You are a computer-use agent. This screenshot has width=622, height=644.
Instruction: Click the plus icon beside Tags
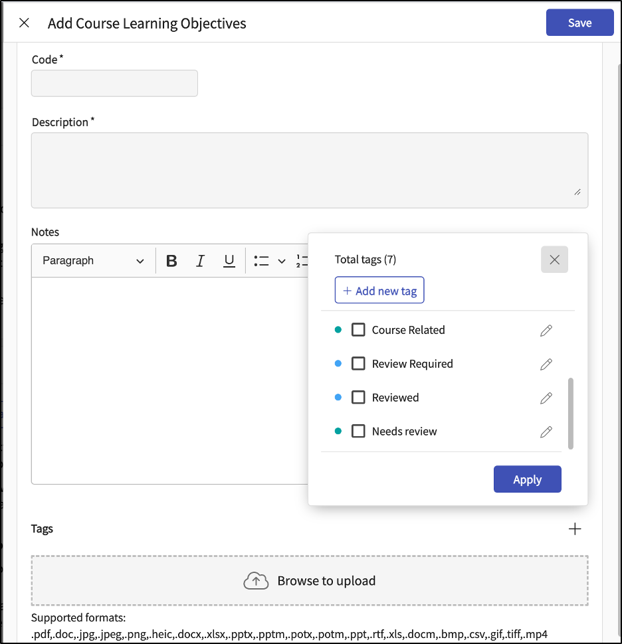(575, 529)
